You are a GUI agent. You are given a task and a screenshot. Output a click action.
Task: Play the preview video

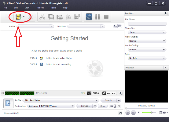click(x=128, y=113)
